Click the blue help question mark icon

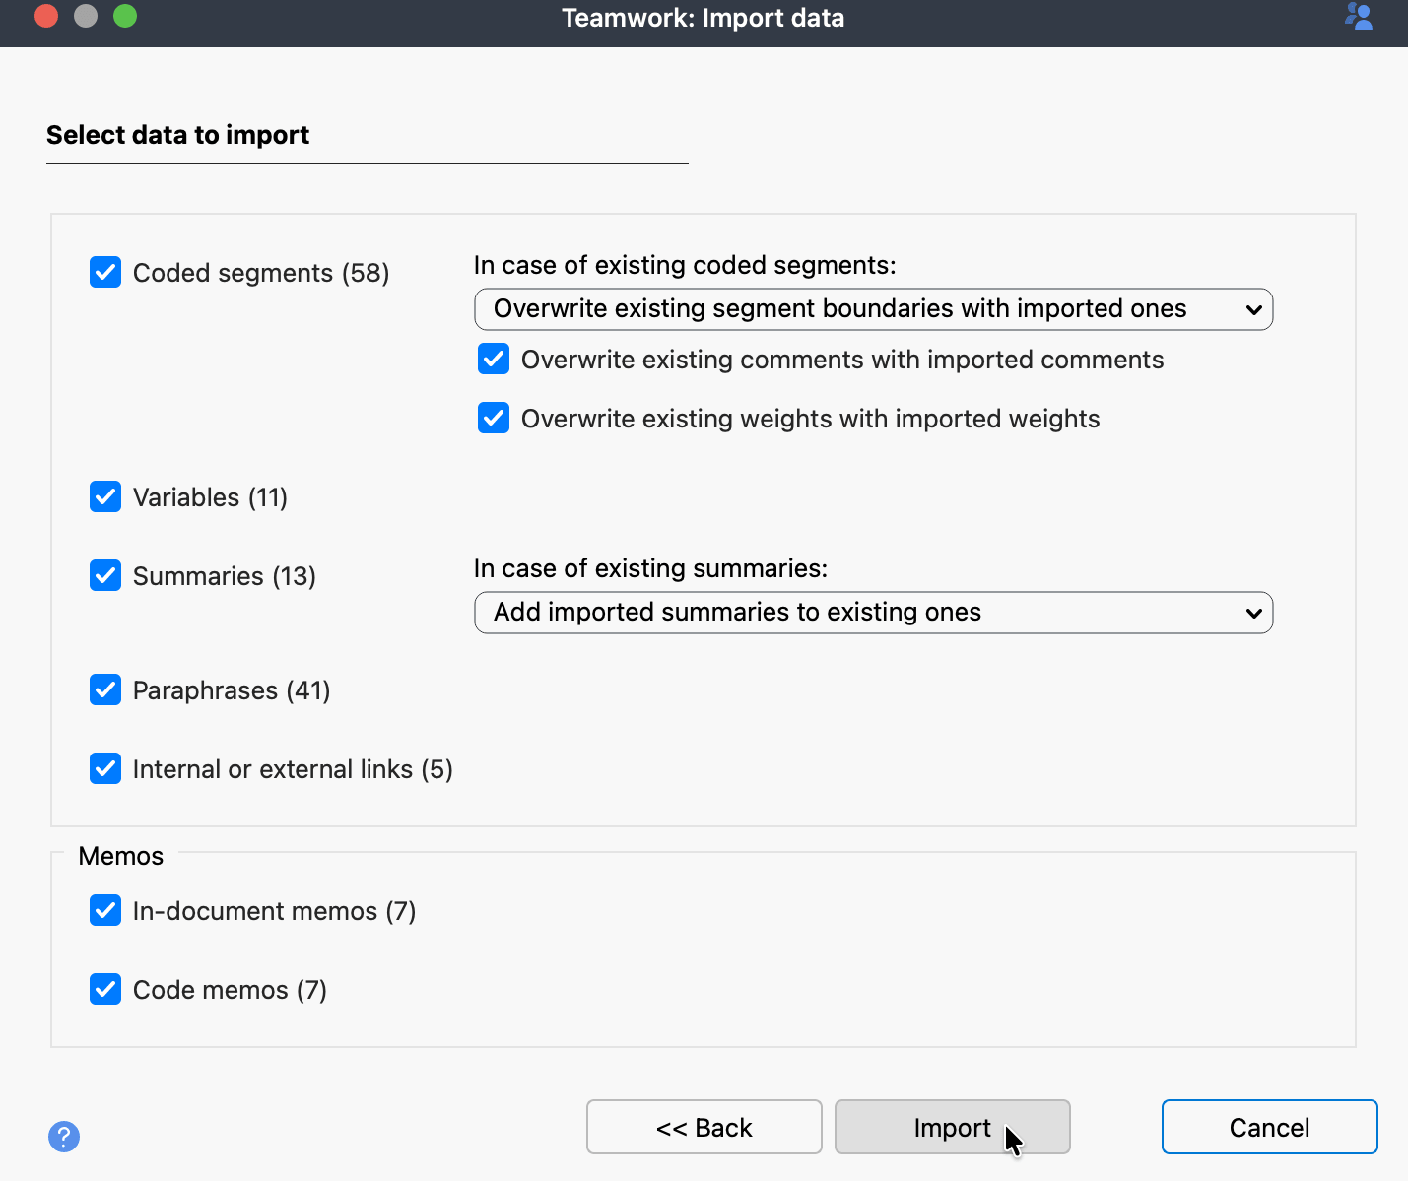[64, 1137]
